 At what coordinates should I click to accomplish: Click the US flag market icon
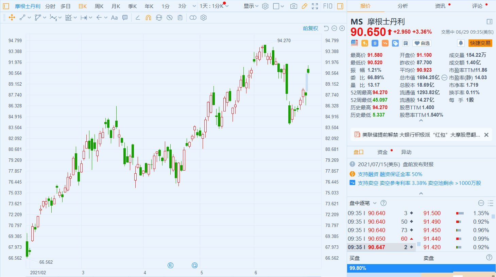point(355,43)
